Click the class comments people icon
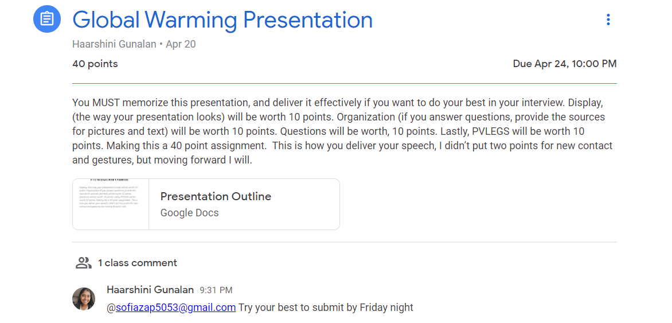The width and height of the screenshot is (672, 323). (x=84, y=263)
